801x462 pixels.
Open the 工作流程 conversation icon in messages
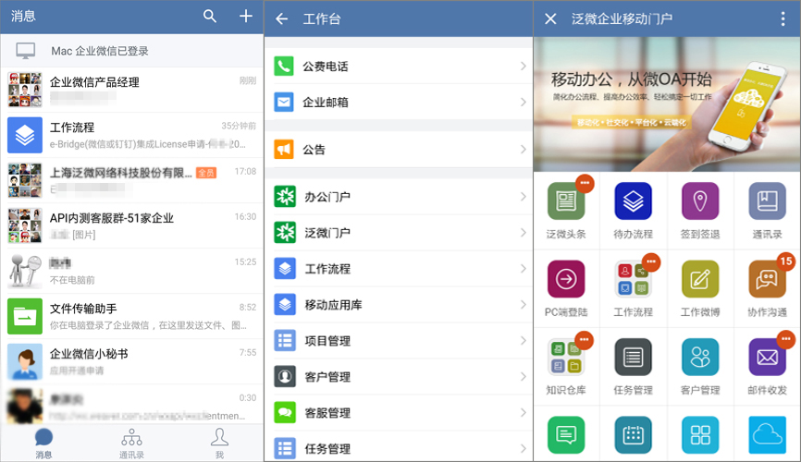pyautogui.click(x=25, y=135)
